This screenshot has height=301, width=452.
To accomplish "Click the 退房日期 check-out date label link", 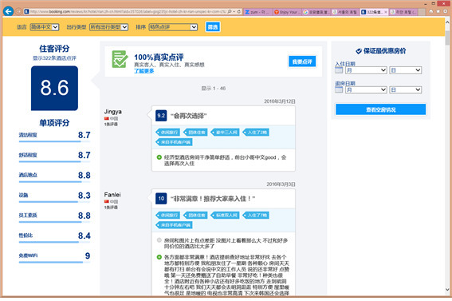I will (345, 83).
